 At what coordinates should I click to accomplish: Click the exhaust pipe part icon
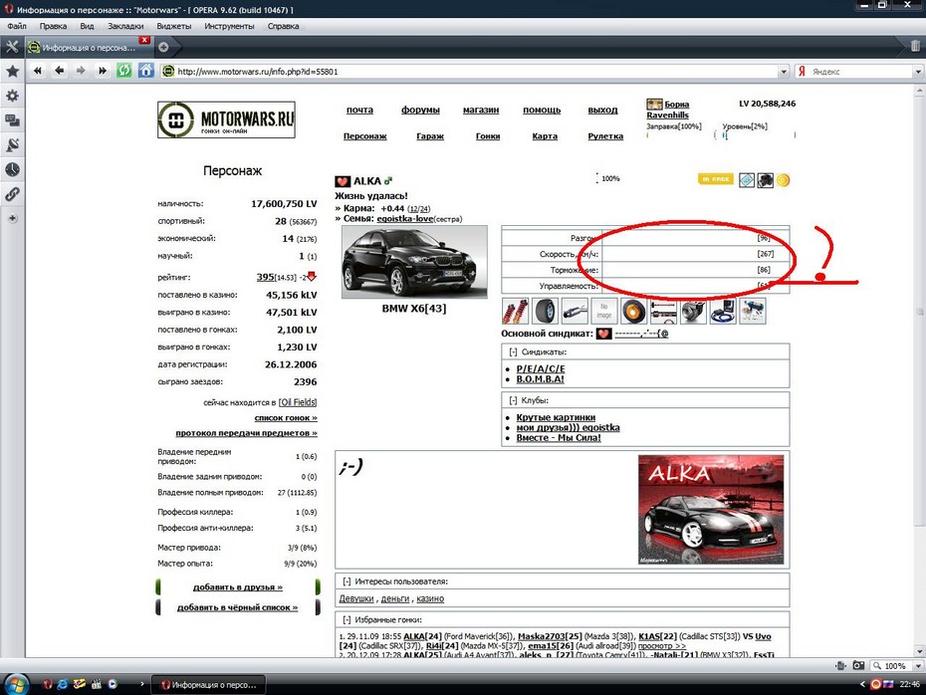coord(575,312)
